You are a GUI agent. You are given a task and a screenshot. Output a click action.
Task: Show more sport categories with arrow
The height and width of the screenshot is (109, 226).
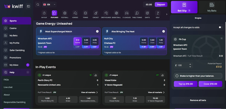pos(167,14)
